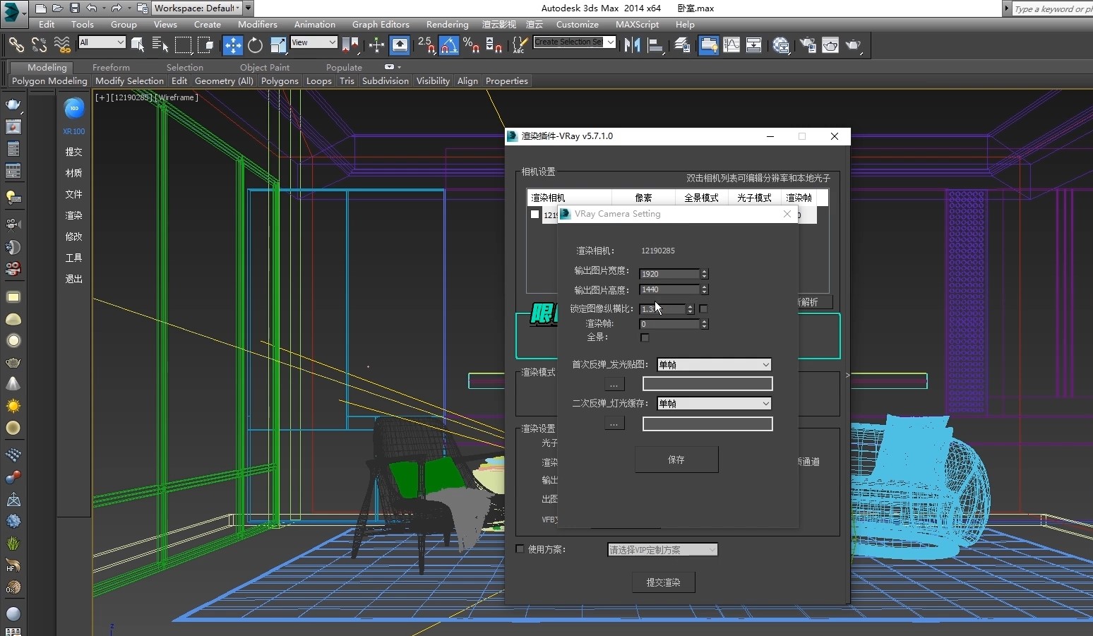Screen dimensions: 1093x636
Task: Click the output image height field
Action: (669, 289)
